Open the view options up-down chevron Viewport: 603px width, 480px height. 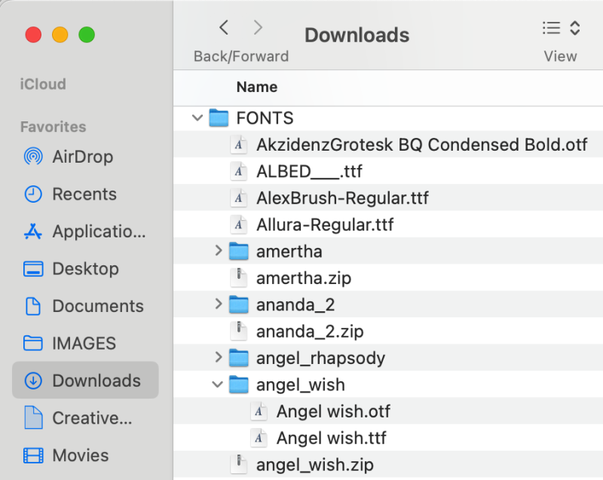(x=575, y=29)
